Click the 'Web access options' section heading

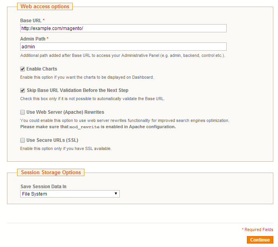point(45,7)
